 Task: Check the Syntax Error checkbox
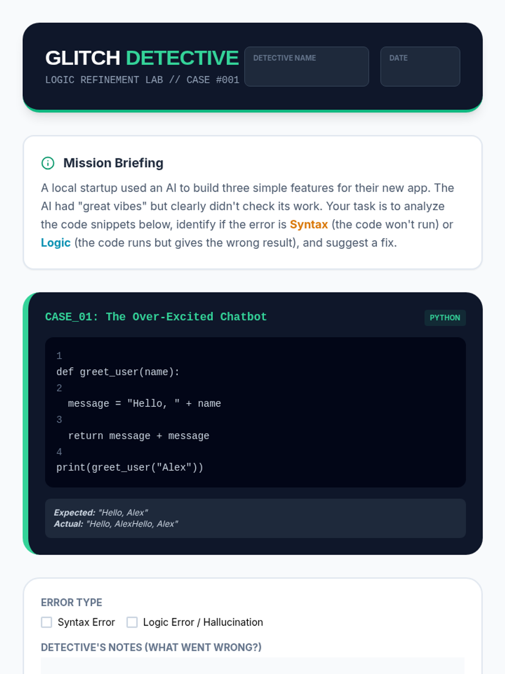pyautogui.click(x=47, y=622)
